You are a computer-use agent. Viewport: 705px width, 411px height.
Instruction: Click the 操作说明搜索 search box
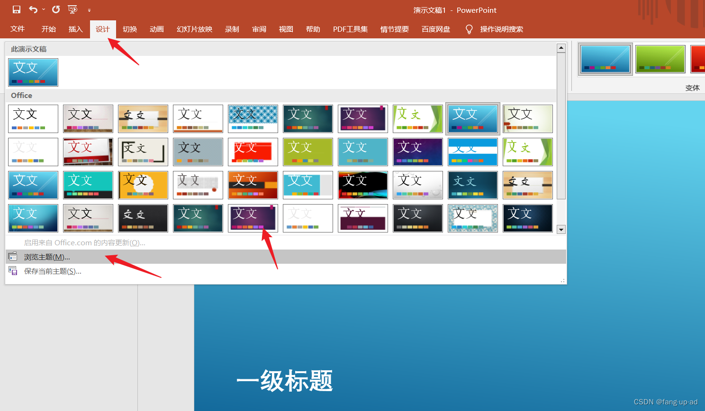coord(502,29)
